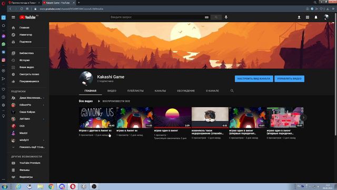Open Opera sidebar history clock icon
The width and height of the screenshot is (337, 190).
point(4,97)
